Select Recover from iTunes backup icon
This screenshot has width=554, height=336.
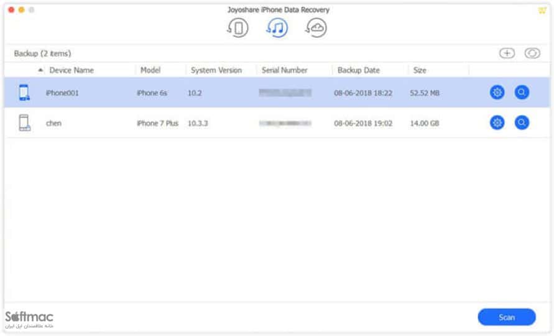tap(277, 28)
